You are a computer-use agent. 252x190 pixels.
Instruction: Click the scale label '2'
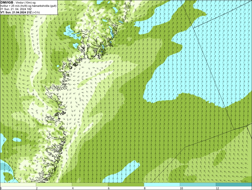[x=37, y=188]
